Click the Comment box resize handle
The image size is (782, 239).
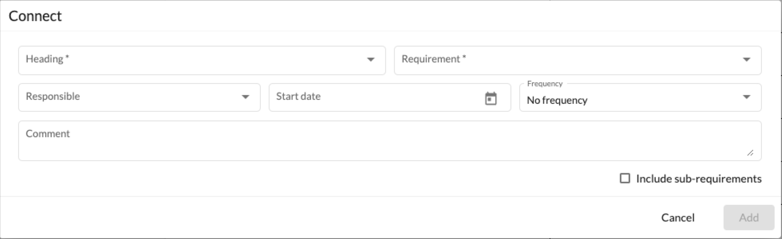tap(750, 153)
